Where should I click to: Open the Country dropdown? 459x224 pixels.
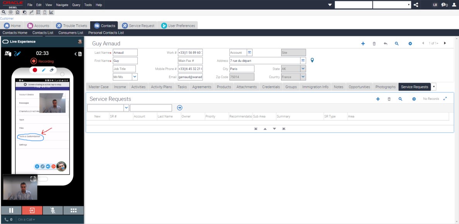point(303,77)
